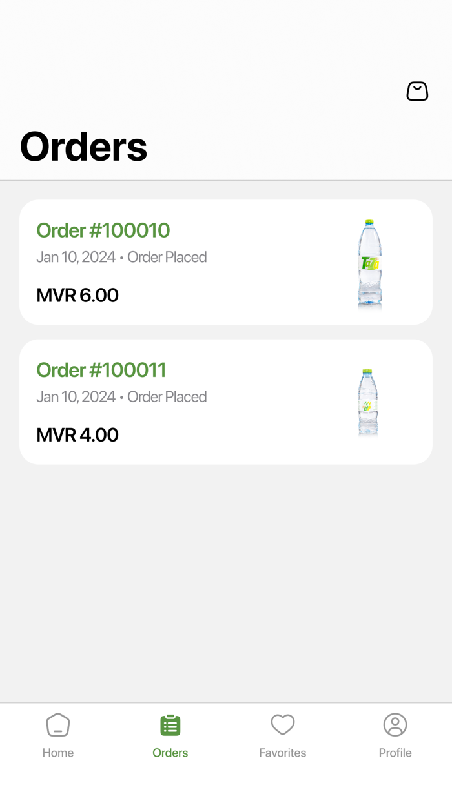Screen dimensions: 452x803
Task: Switch to the Home tab
Action: pyautogui.click(x=57, y=735)
